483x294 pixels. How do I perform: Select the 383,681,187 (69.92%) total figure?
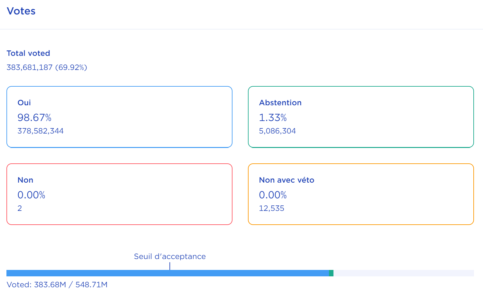(47, 67)
